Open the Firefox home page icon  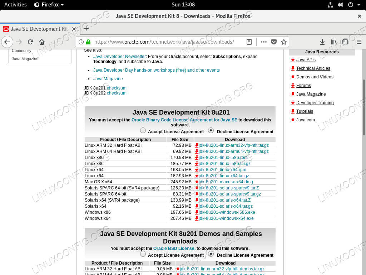[42, 42]
